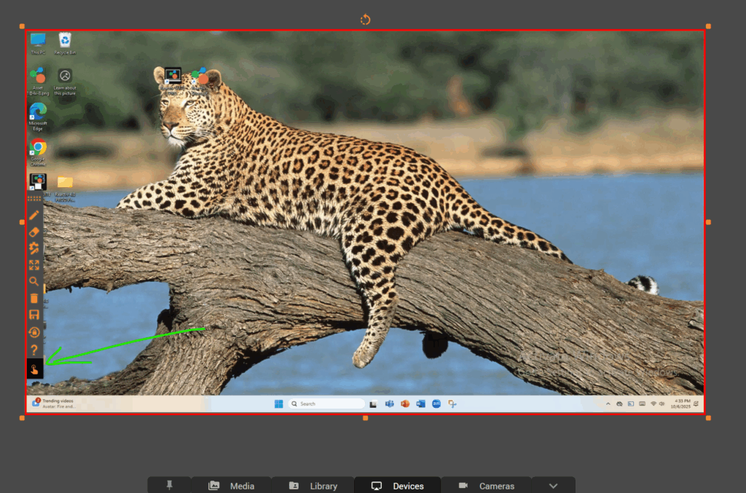
Task: Click the fullscreen expand arrows icon
Action: pos(34,265)
